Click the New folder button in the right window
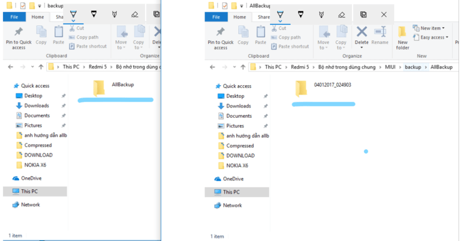462x241 pixels. point(402,38)
